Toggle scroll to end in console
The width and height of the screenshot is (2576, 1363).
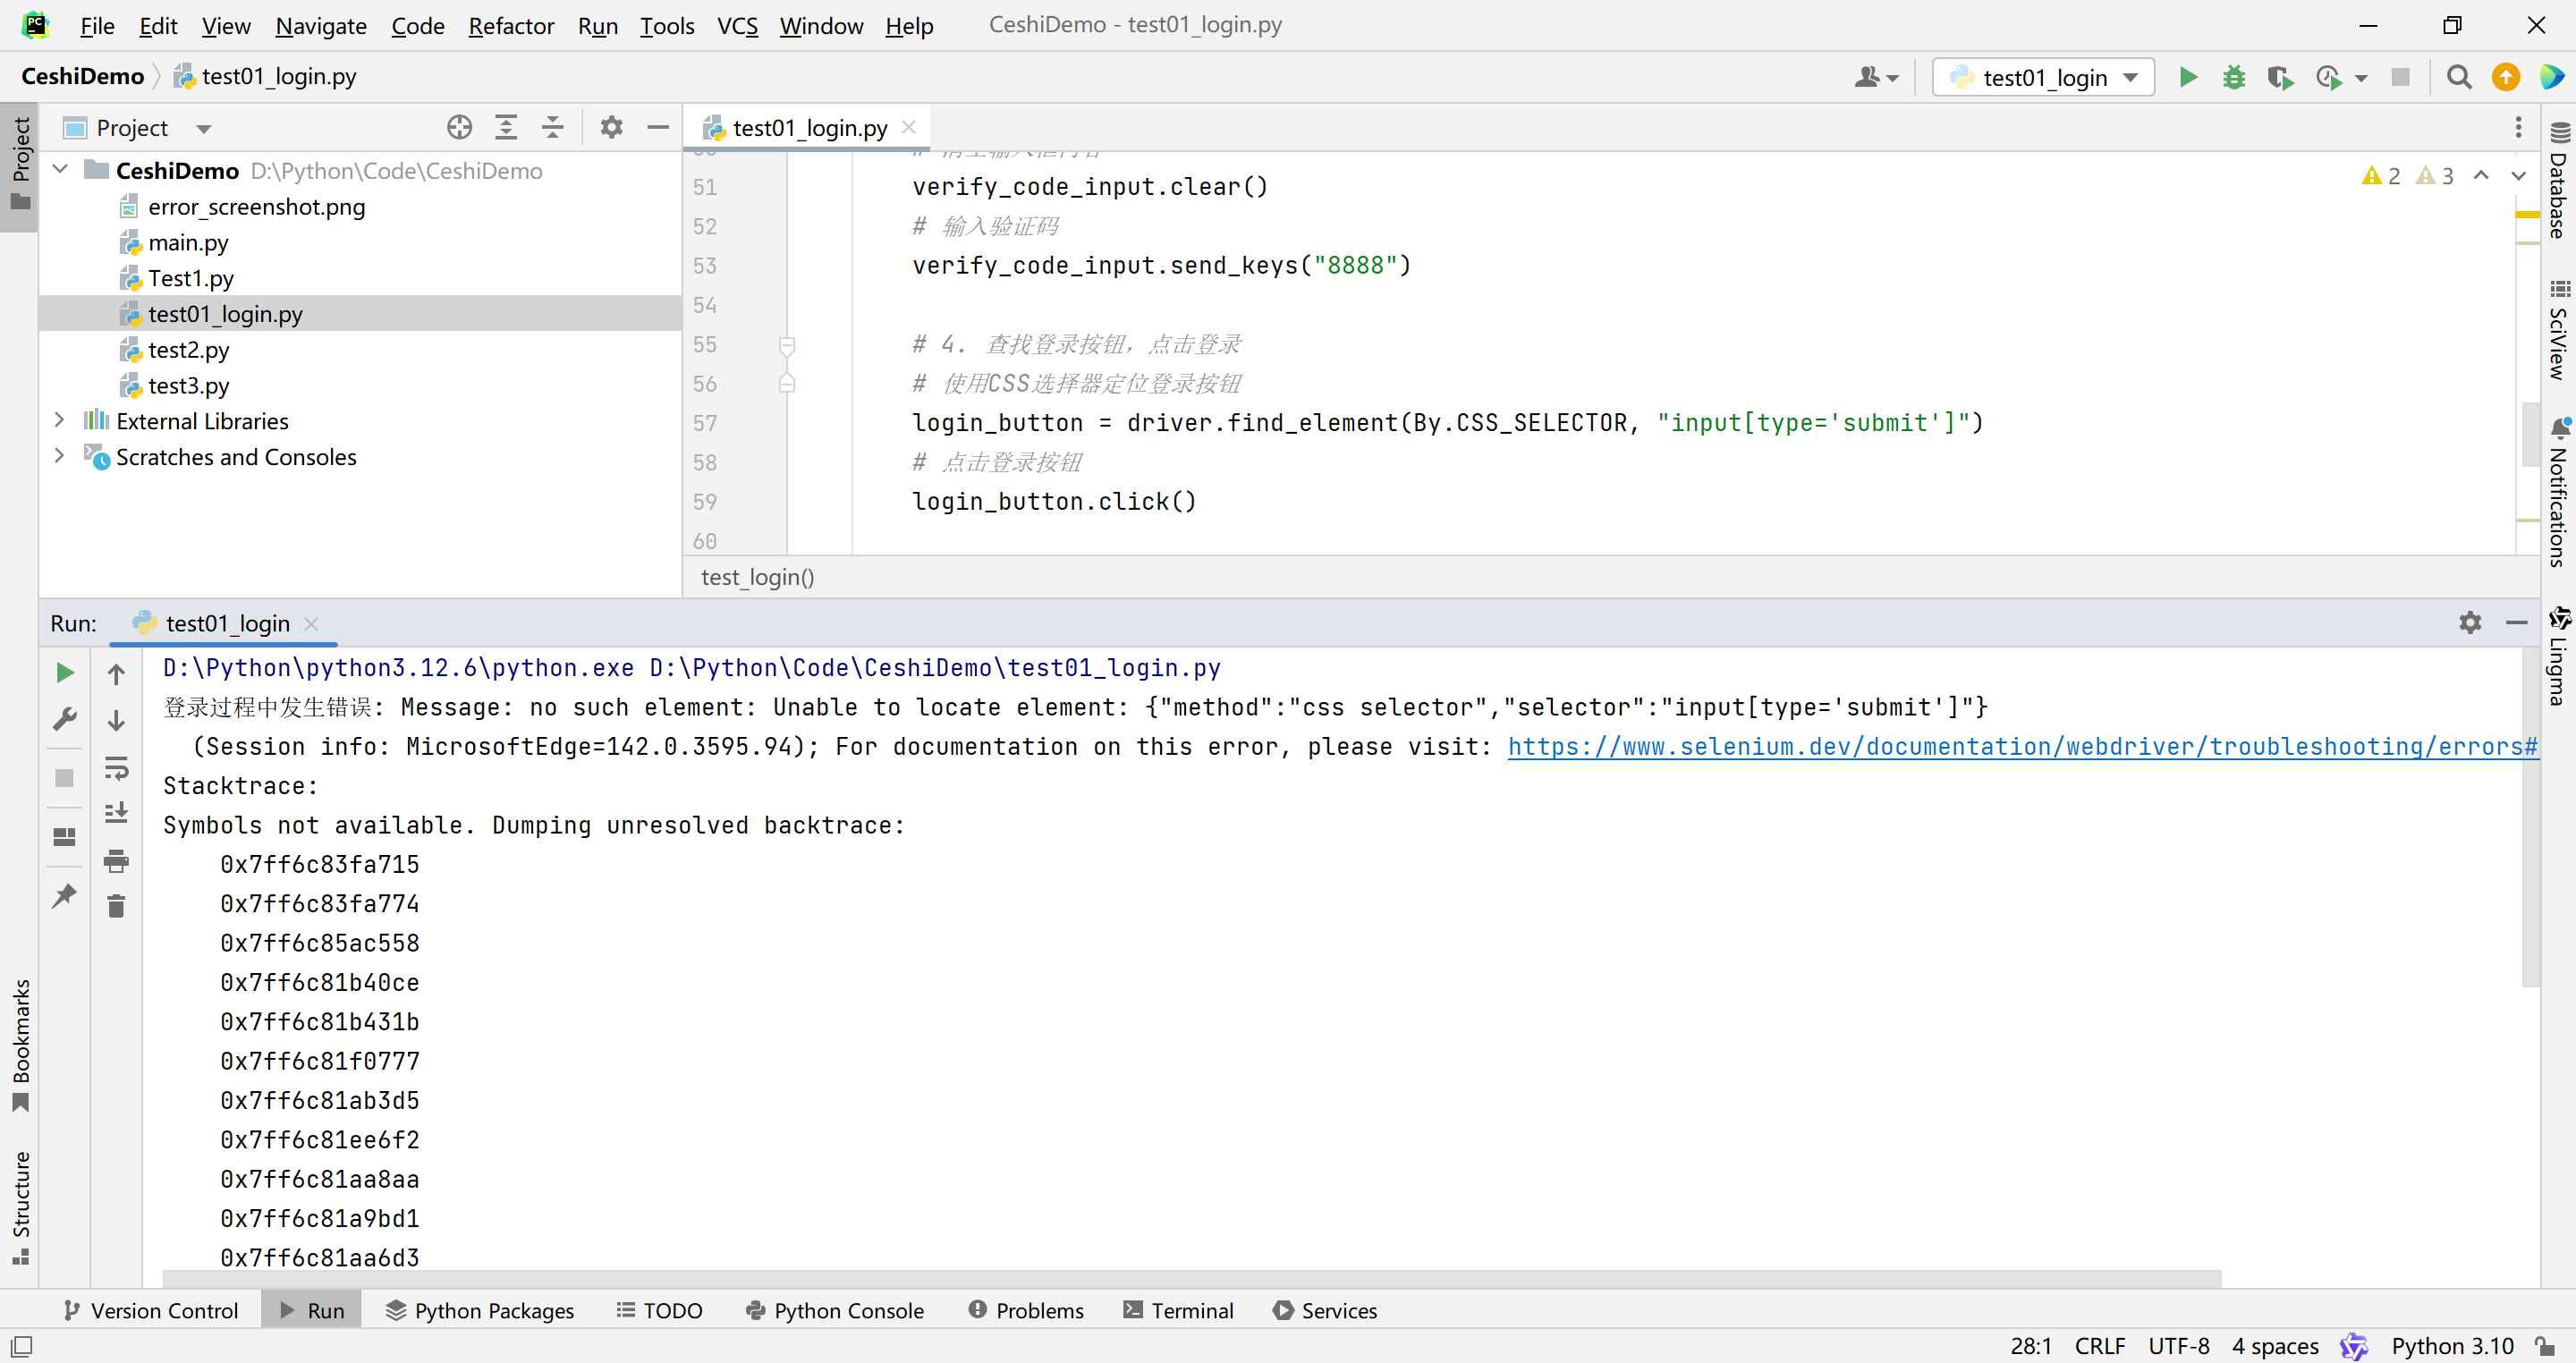pos(116,813)
